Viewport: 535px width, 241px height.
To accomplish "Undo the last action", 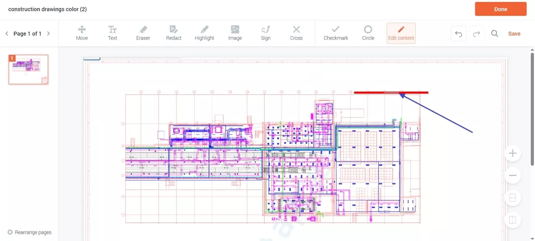I will click(458, 34).
